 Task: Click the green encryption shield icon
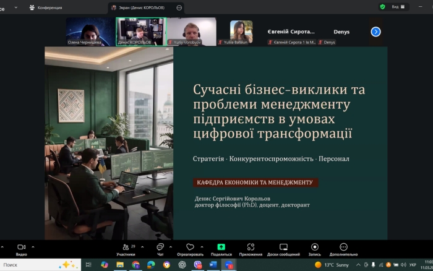tap(382, 7)
